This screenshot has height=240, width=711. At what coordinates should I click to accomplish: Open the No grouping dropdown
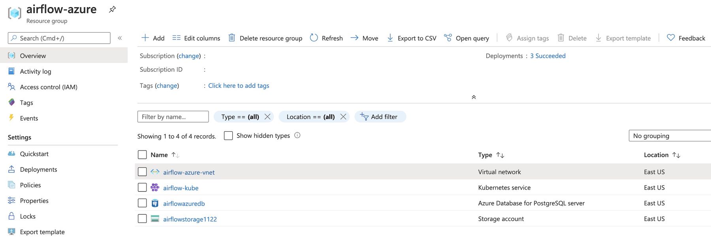click(669, 136)
